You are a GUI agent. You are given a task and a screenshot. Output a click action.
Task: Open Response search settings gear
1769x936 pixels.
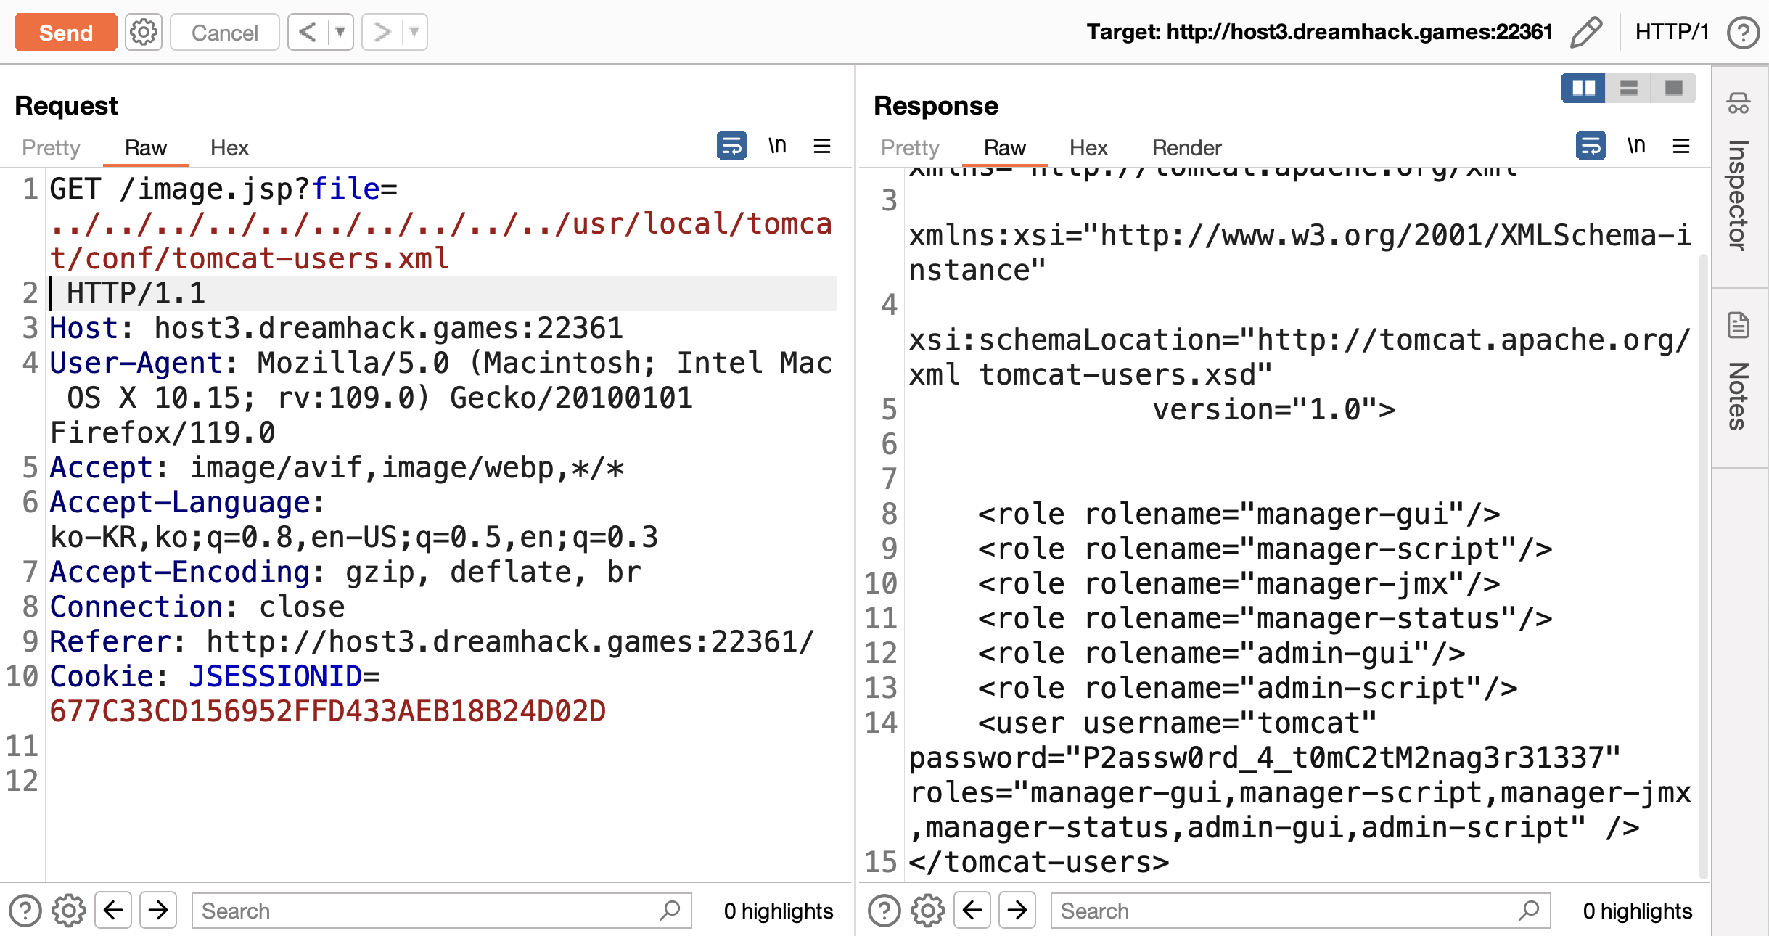pyautogui.click(x=927, y=911)
